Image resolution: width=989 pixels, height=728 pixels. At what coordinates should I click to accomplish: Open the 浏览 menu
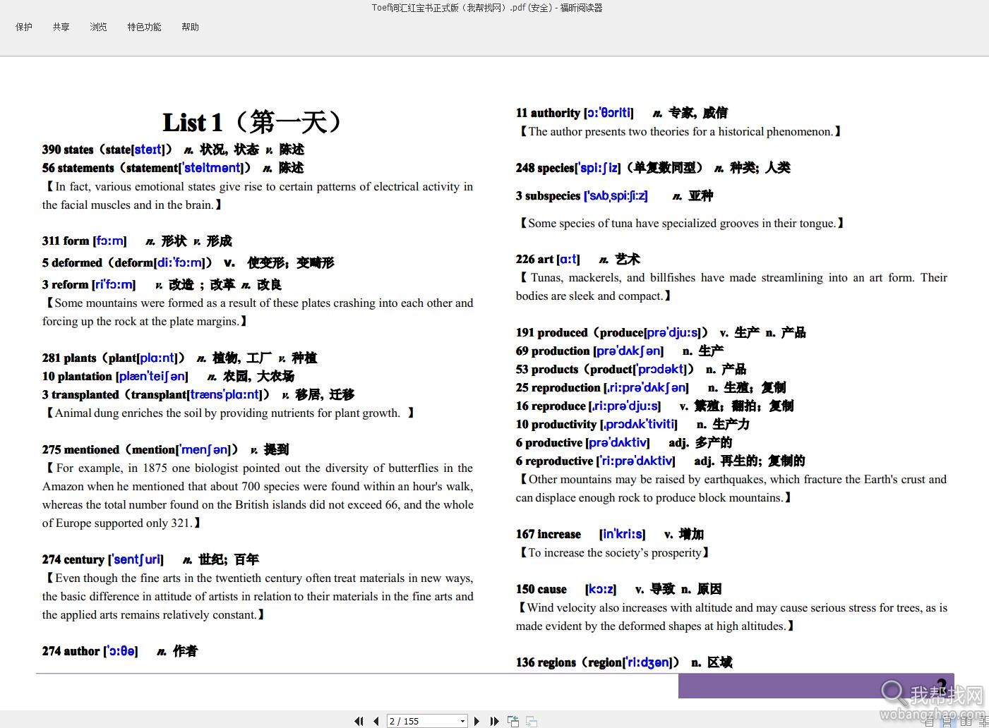pyautogui.click(x=98, y=27)
